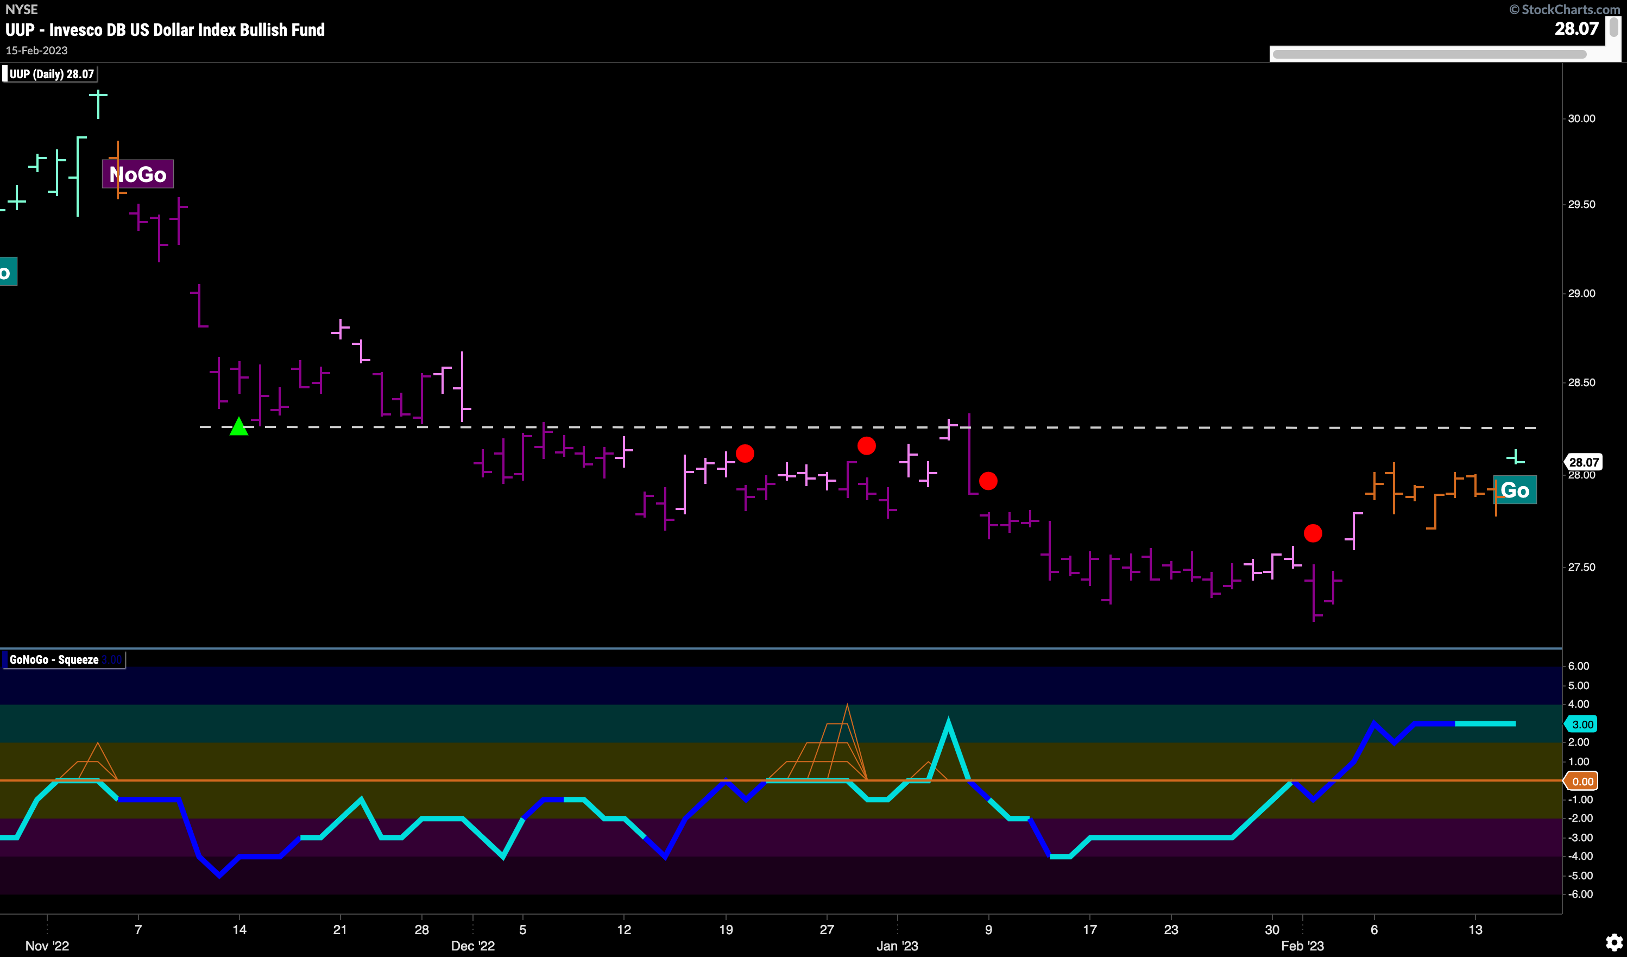Click the '15-Feb-2023' date text

point(37,51)
